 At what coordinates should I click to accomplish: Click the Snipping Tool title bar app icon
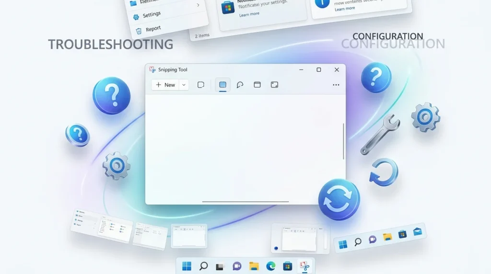click(x=152, y=69)
